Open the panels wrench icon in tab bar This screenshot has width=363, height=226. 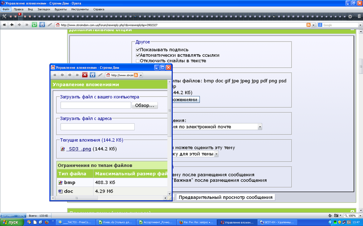coord(4,17)
